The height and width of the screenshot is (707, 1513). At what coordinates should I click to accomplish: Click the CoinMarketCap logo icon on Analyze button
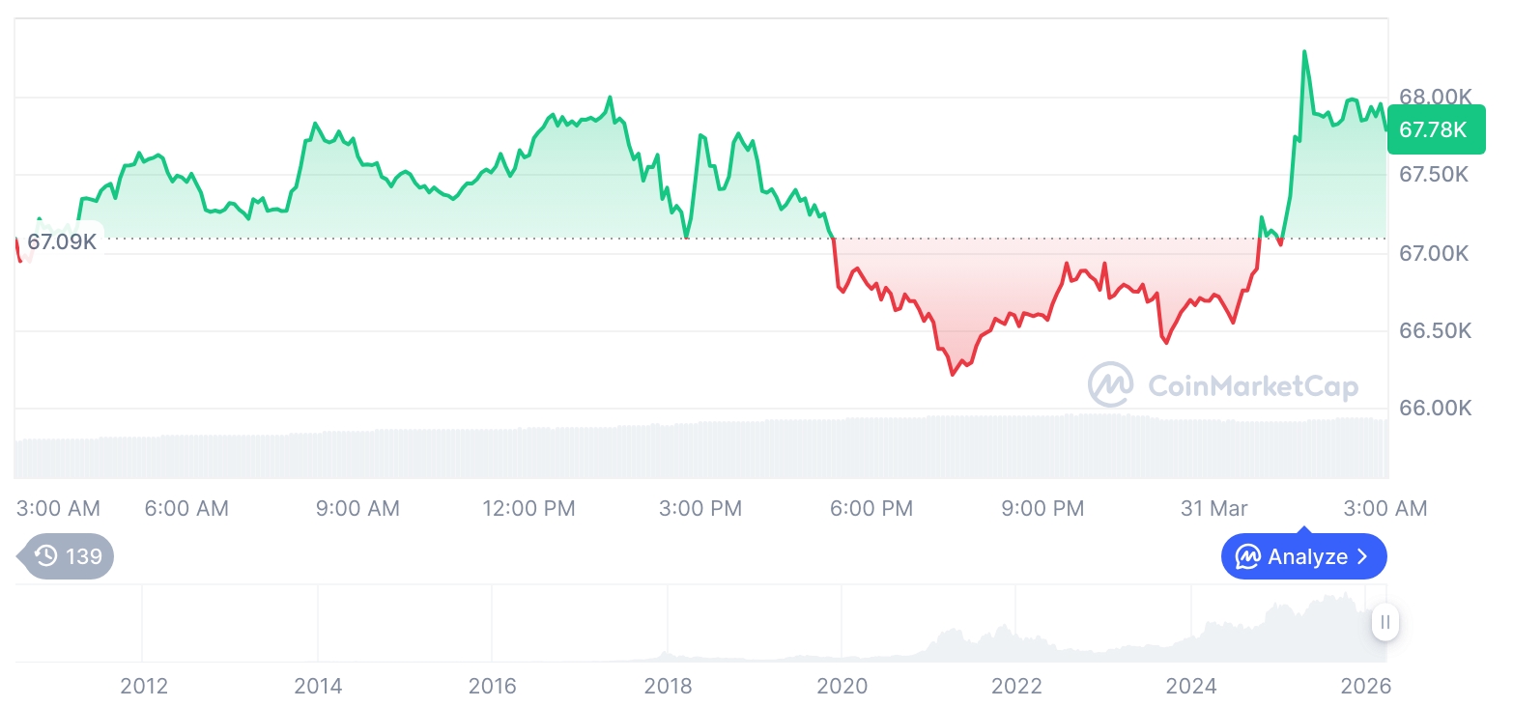tap(1248, 557)
